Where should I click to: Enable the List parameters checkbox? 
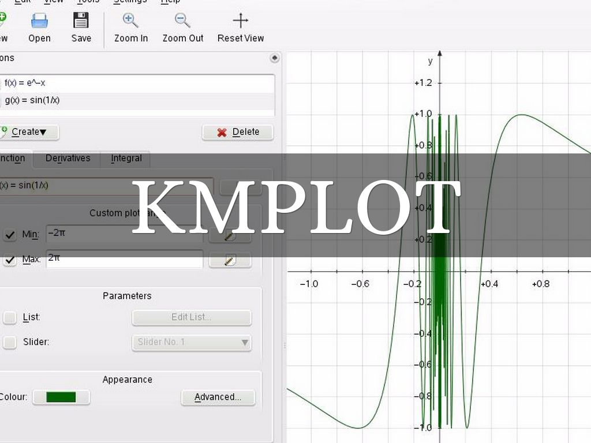(x=10, y=317)
